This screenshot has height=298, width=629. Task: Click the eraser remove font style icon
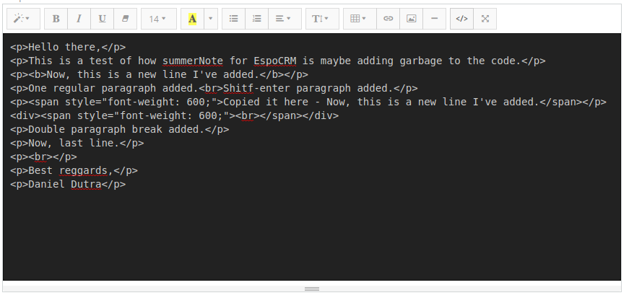124,19
